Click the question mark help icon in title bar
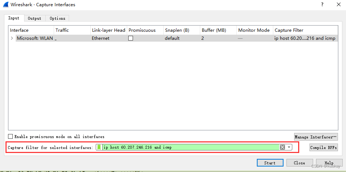 [322, 4]
